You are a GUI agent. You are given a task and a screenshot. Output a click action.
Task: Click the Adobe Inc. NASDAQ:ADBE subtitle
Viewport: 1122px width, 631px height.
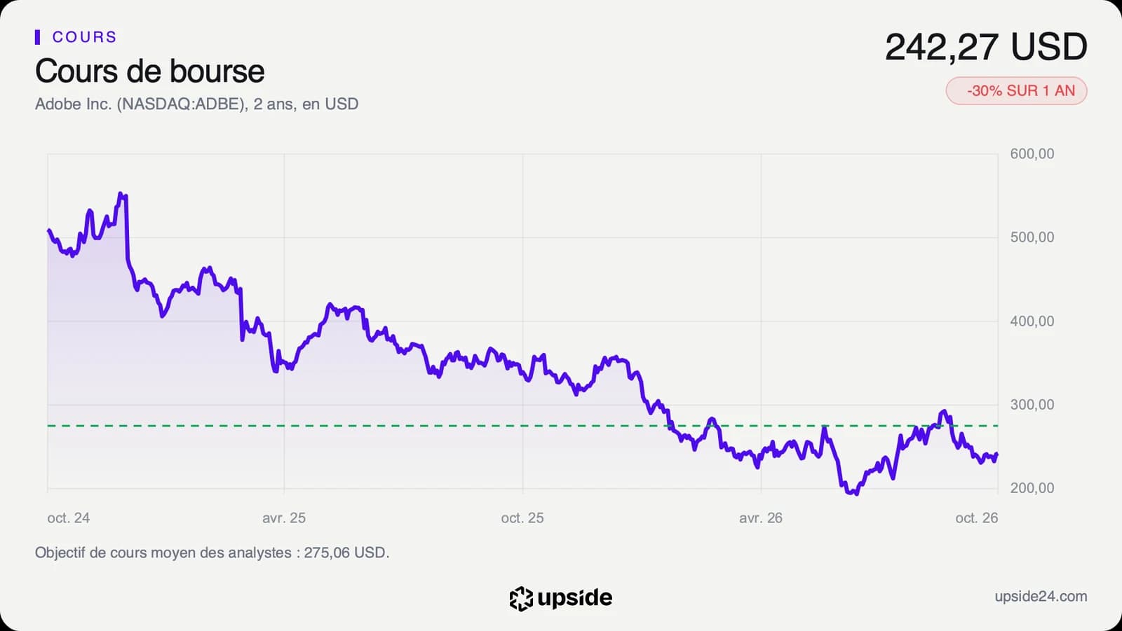pyautogui.click(x=197, y=104)
